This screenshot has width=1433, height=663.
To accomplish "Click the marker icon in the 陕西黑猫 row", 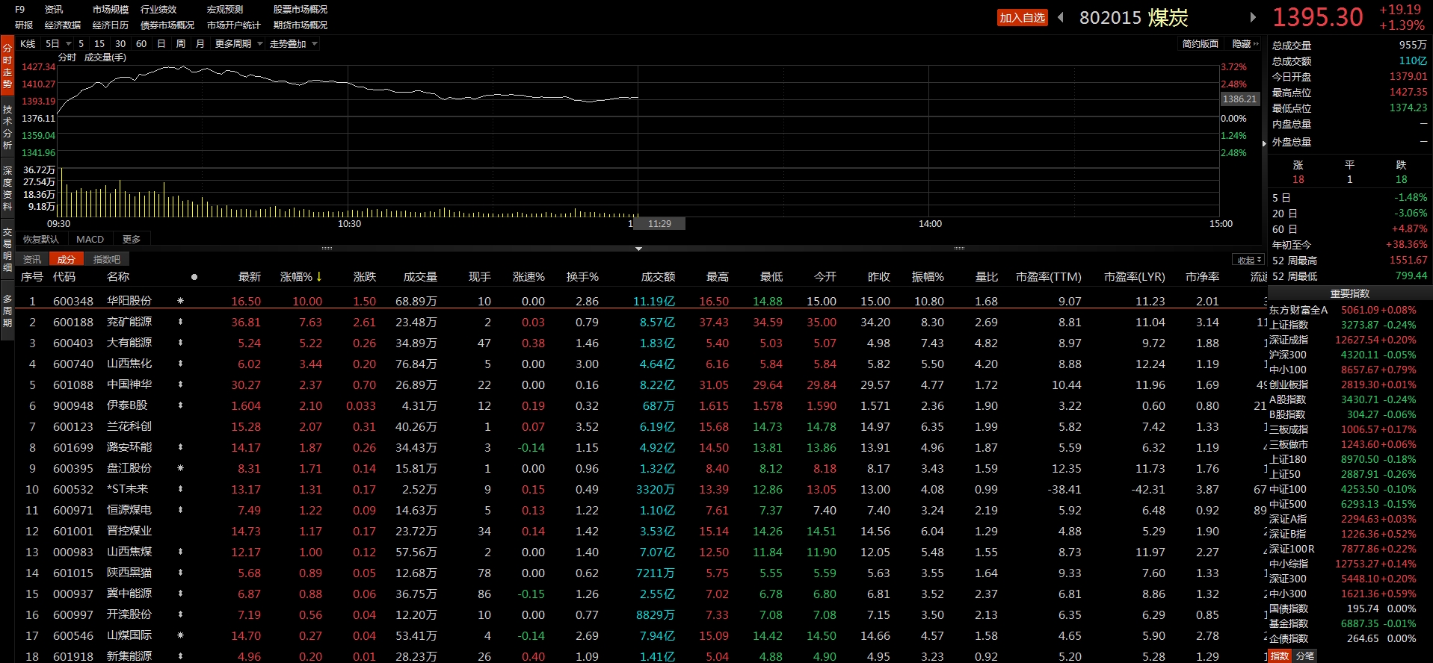I will (x=180, y=573).
